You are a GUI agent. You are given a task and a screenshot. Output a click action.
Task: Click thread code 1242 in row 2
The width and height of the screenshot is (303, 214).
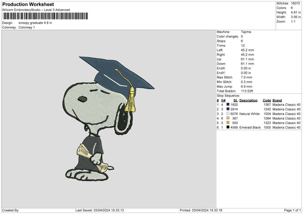(x=267, y=110)
